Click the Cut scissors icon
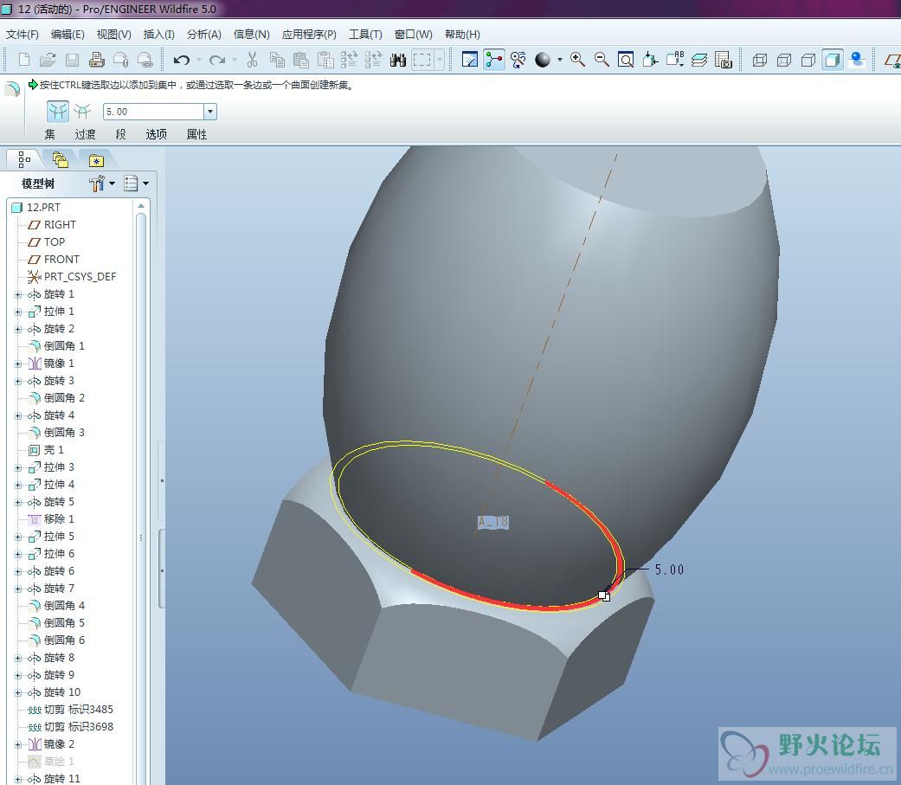The height and width of the screenshot is (785, 901). (x=252, y=60)
